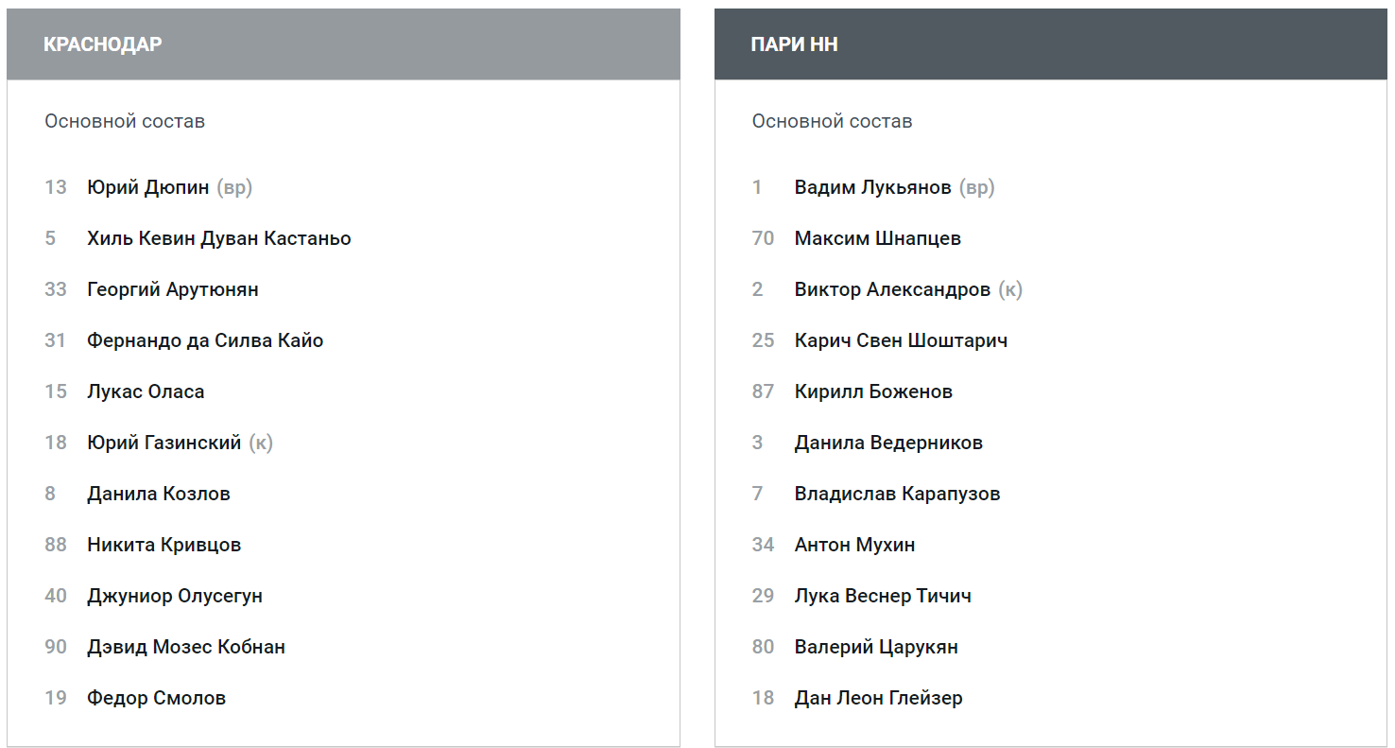Open Юрий Дюпин's player link

coord(147,187)
